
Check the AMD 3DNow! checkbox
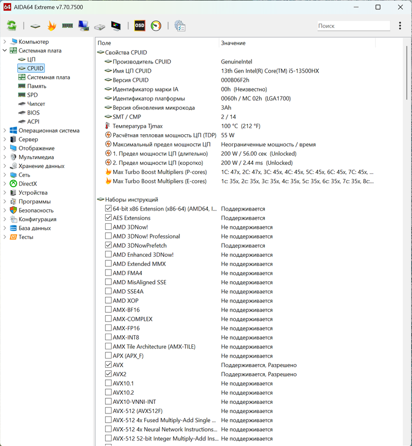click(108, 227)
